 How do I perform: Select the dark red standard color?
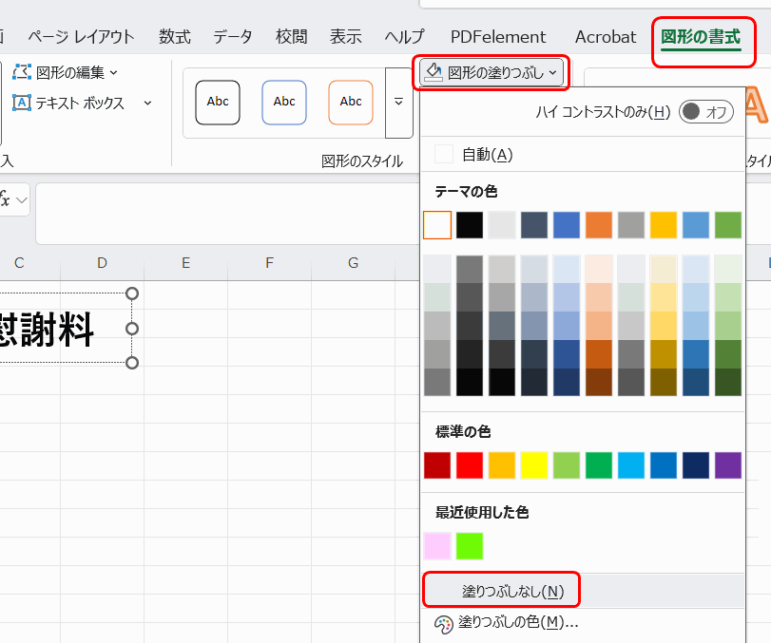pos(437,465)
